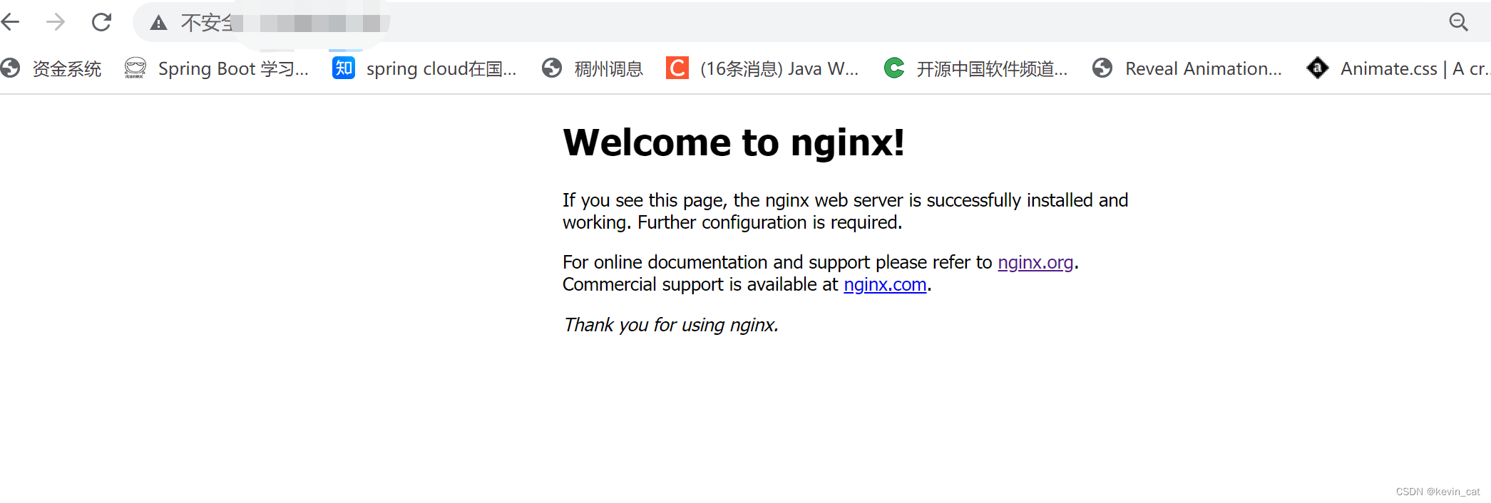Reload the page with the refresh icon

coord(101,22)
